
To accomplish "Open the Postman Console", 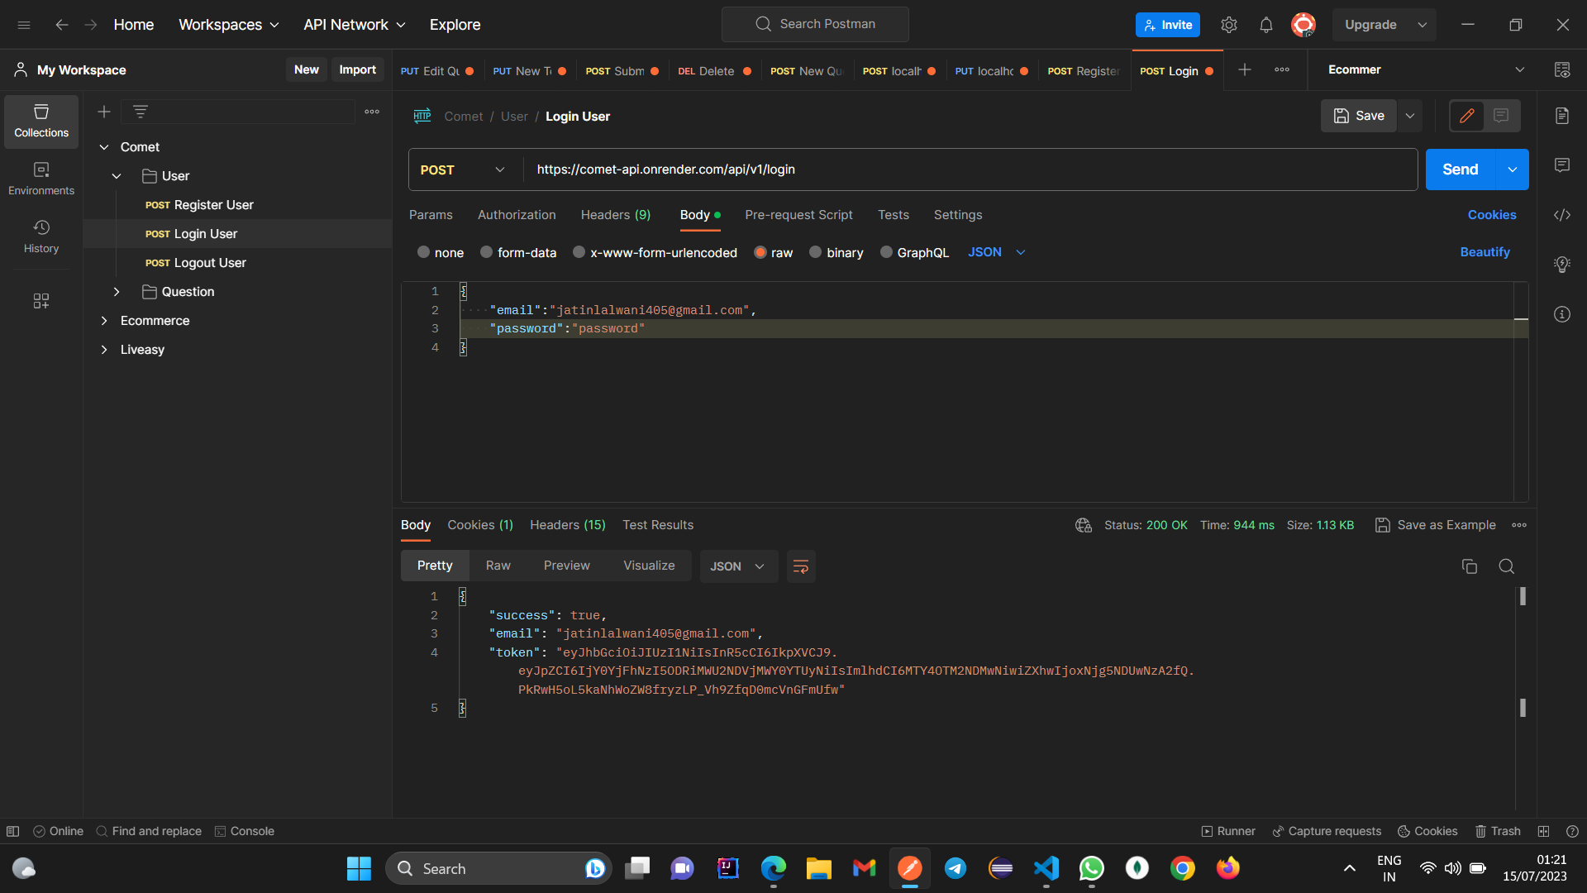I will (x=244, y=831).
